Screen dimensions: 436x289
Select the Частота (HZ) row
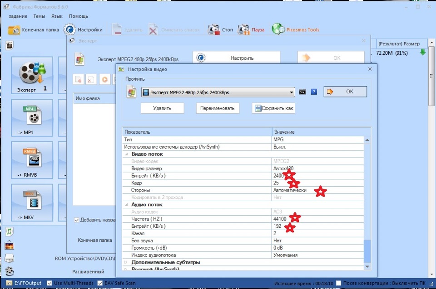pyautogui.click(x=243, y=219)
